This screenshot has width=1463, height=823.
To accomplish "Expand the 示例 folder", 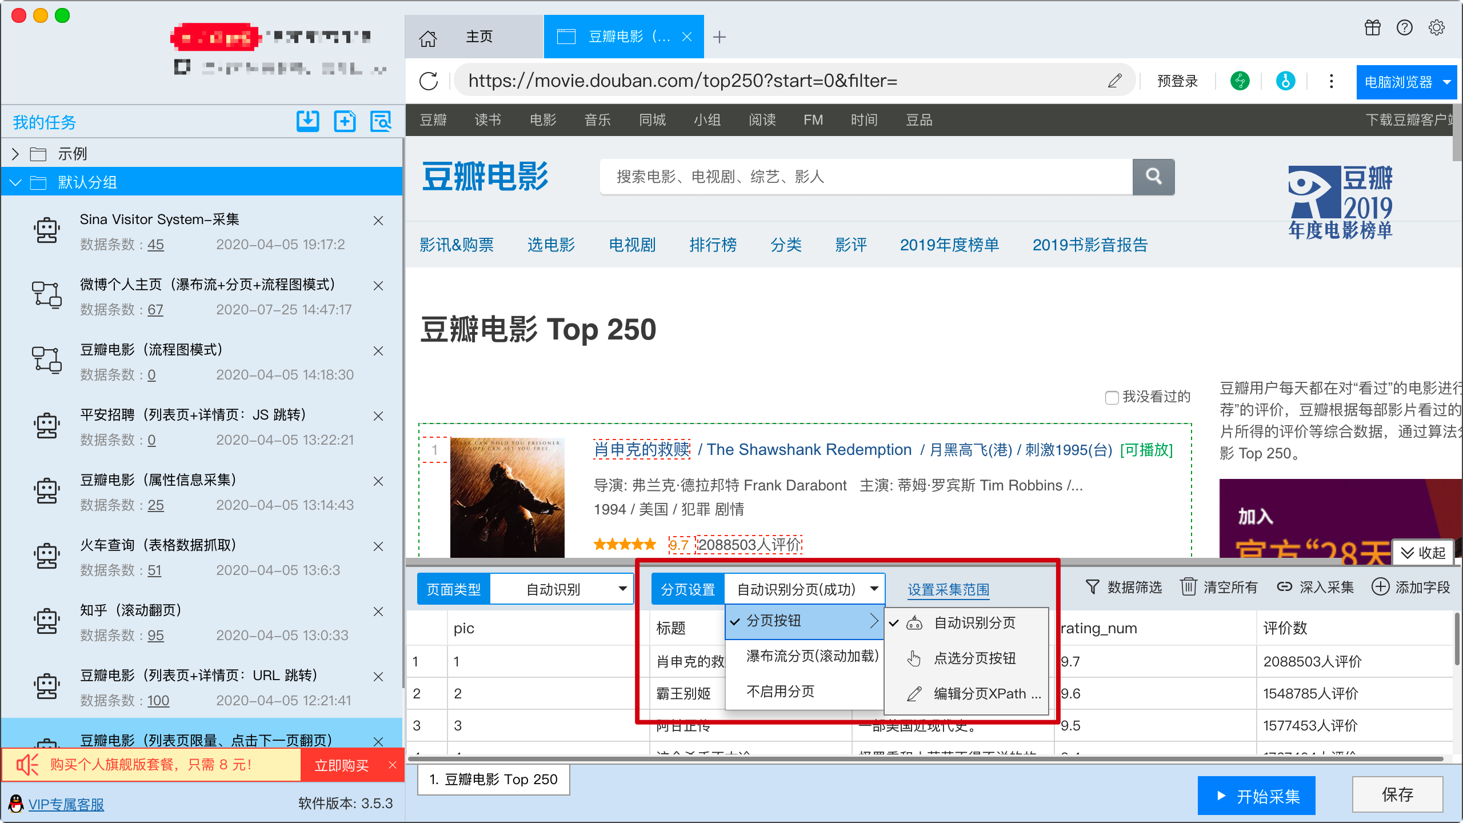I will coord(15,154).
